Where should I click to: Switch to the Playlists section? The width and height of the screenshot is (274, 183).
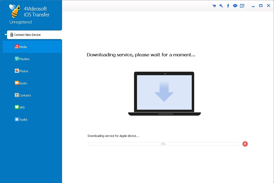click(24, 59)
